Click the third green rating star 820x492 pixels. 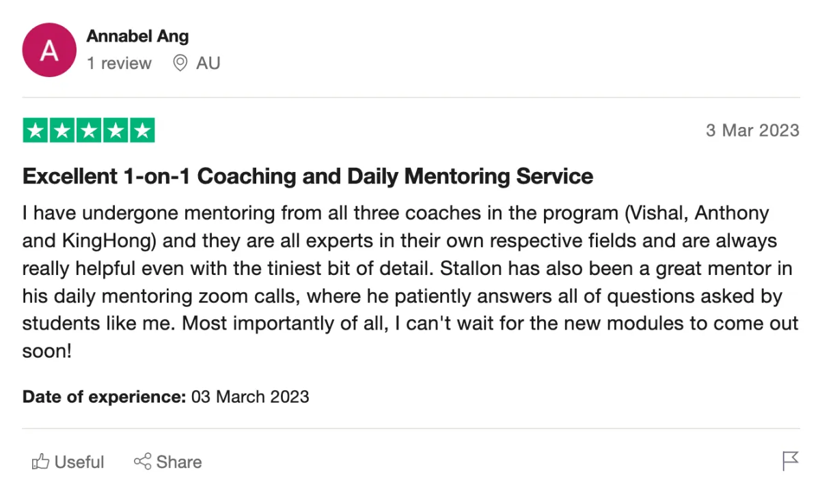pos(89,130)
